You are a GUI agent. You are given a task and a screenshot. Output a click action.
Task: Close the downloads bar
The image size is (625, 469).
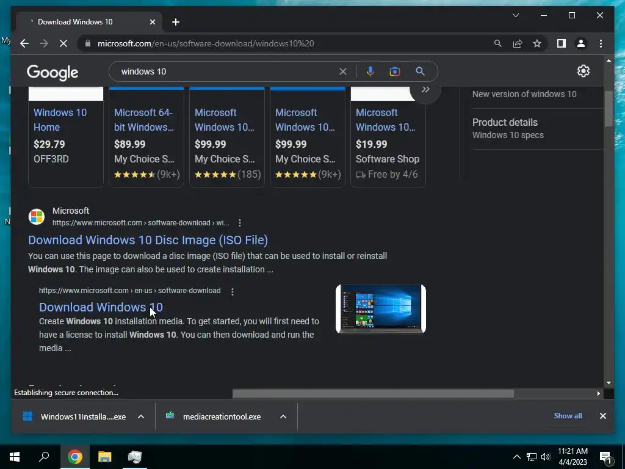[602, 416]
